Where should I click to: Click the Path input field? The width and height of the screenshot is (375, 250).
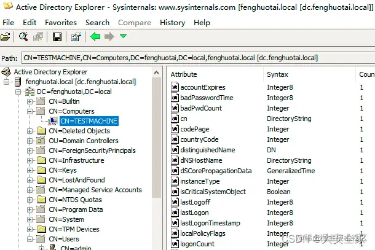(x=199, y=58)
